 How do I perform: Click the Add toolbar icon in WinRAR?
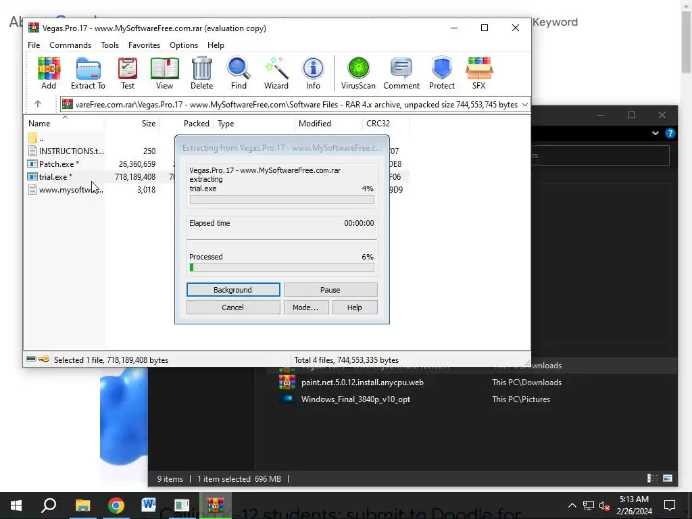[49, 73]
